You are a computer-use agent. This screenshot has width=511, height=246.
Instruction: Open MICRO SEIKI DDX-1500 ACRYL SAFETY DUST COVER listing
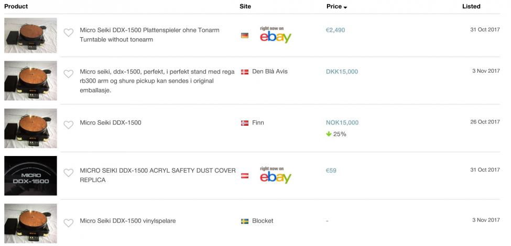tap(158, 175)
